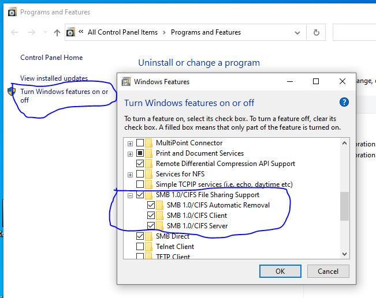Collapse the SMB 1.0/CIFS File Sharing Support node
376x298 pixels.
[x=131, y=195]
